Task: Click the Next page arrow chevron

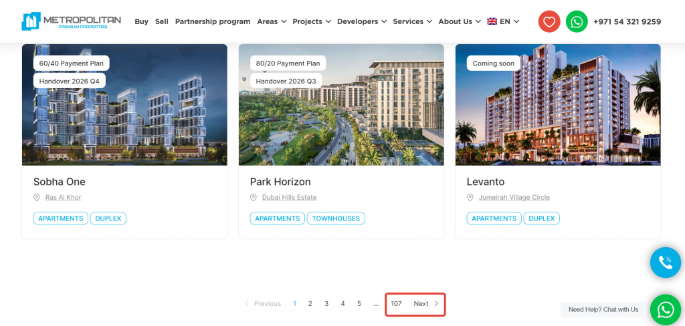Action: click(436, 304)
